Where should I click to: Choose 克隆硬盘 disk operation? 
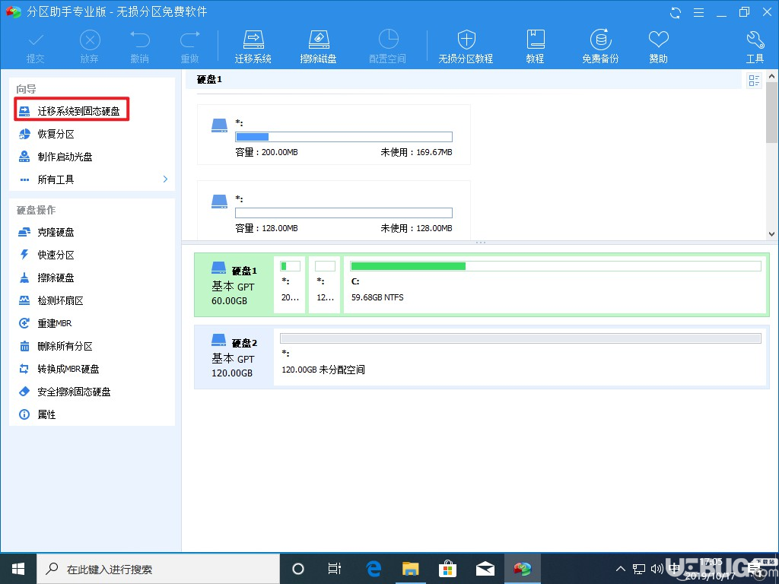tap(56, 233)
